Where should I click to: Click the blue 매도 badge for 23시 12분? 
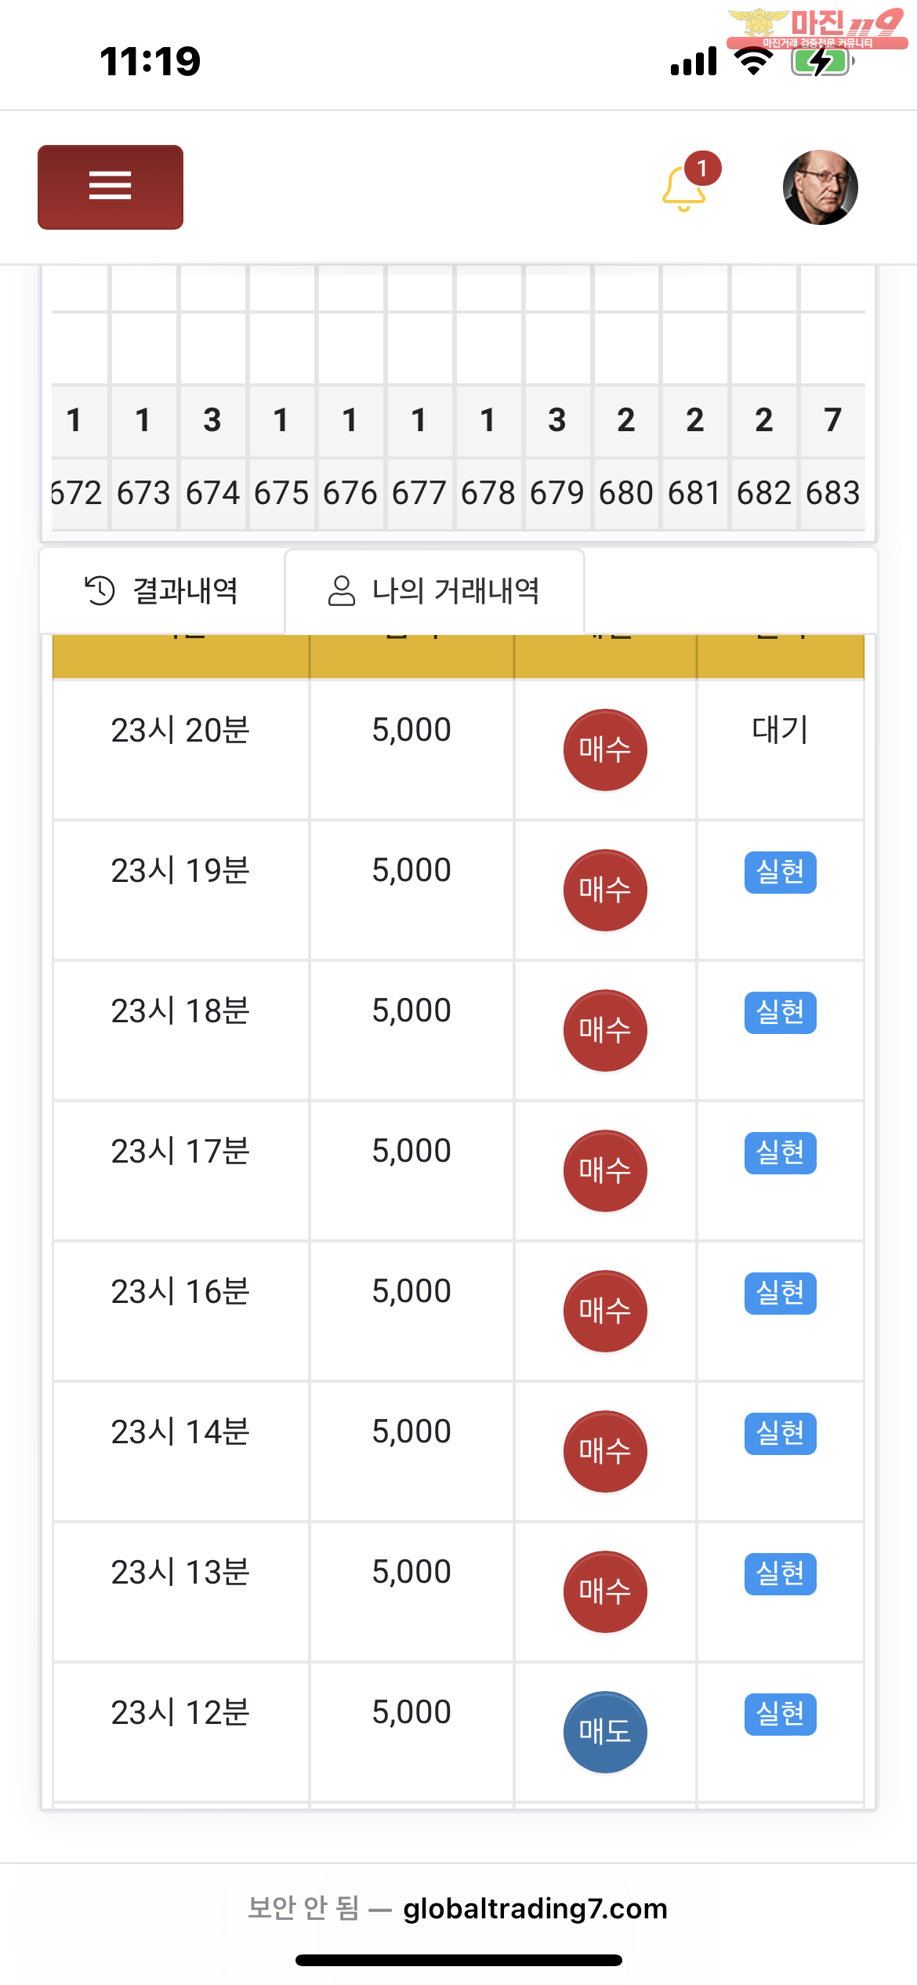605,1732
